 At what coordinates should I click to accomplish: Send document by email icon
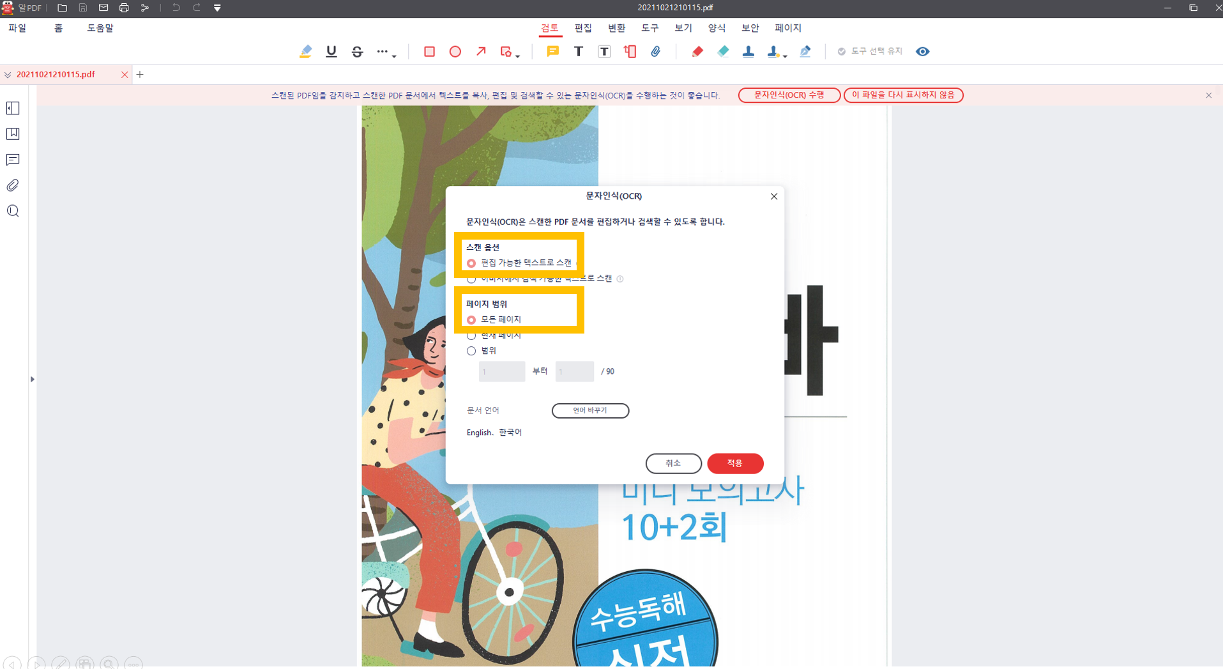(103, 8)
